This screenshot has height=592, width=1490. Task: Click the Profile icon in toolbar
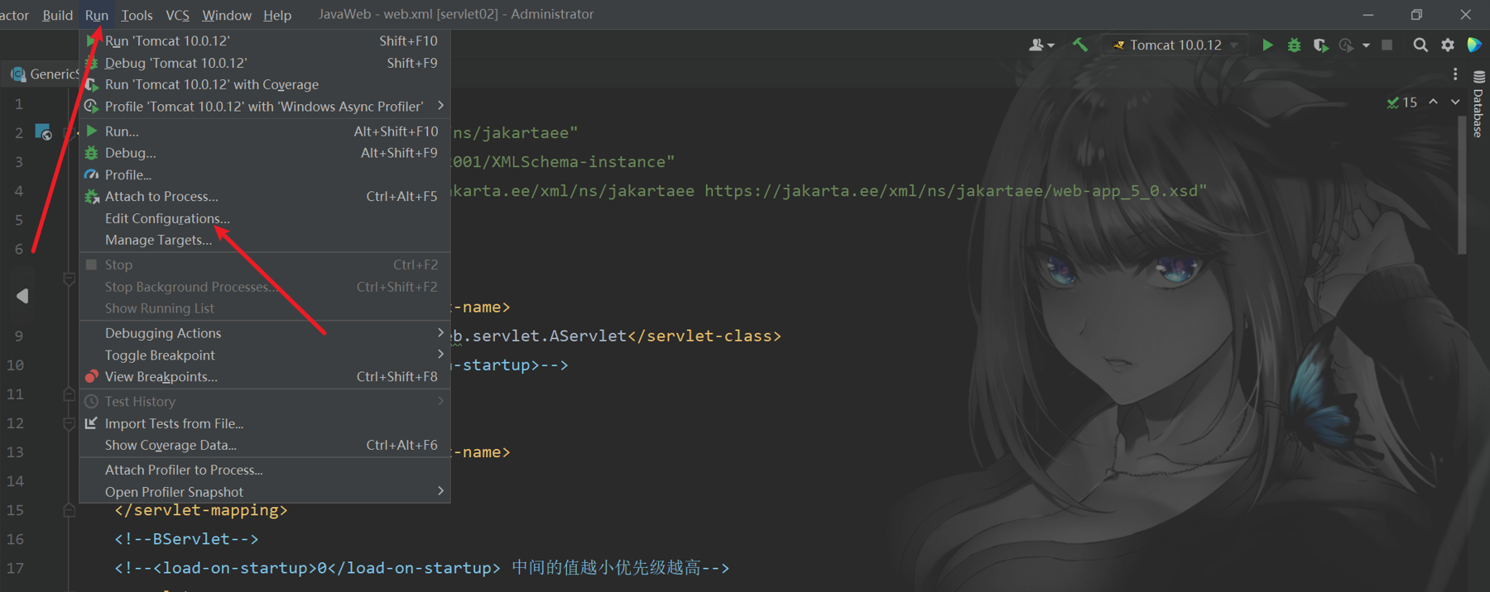(1347, 45)
